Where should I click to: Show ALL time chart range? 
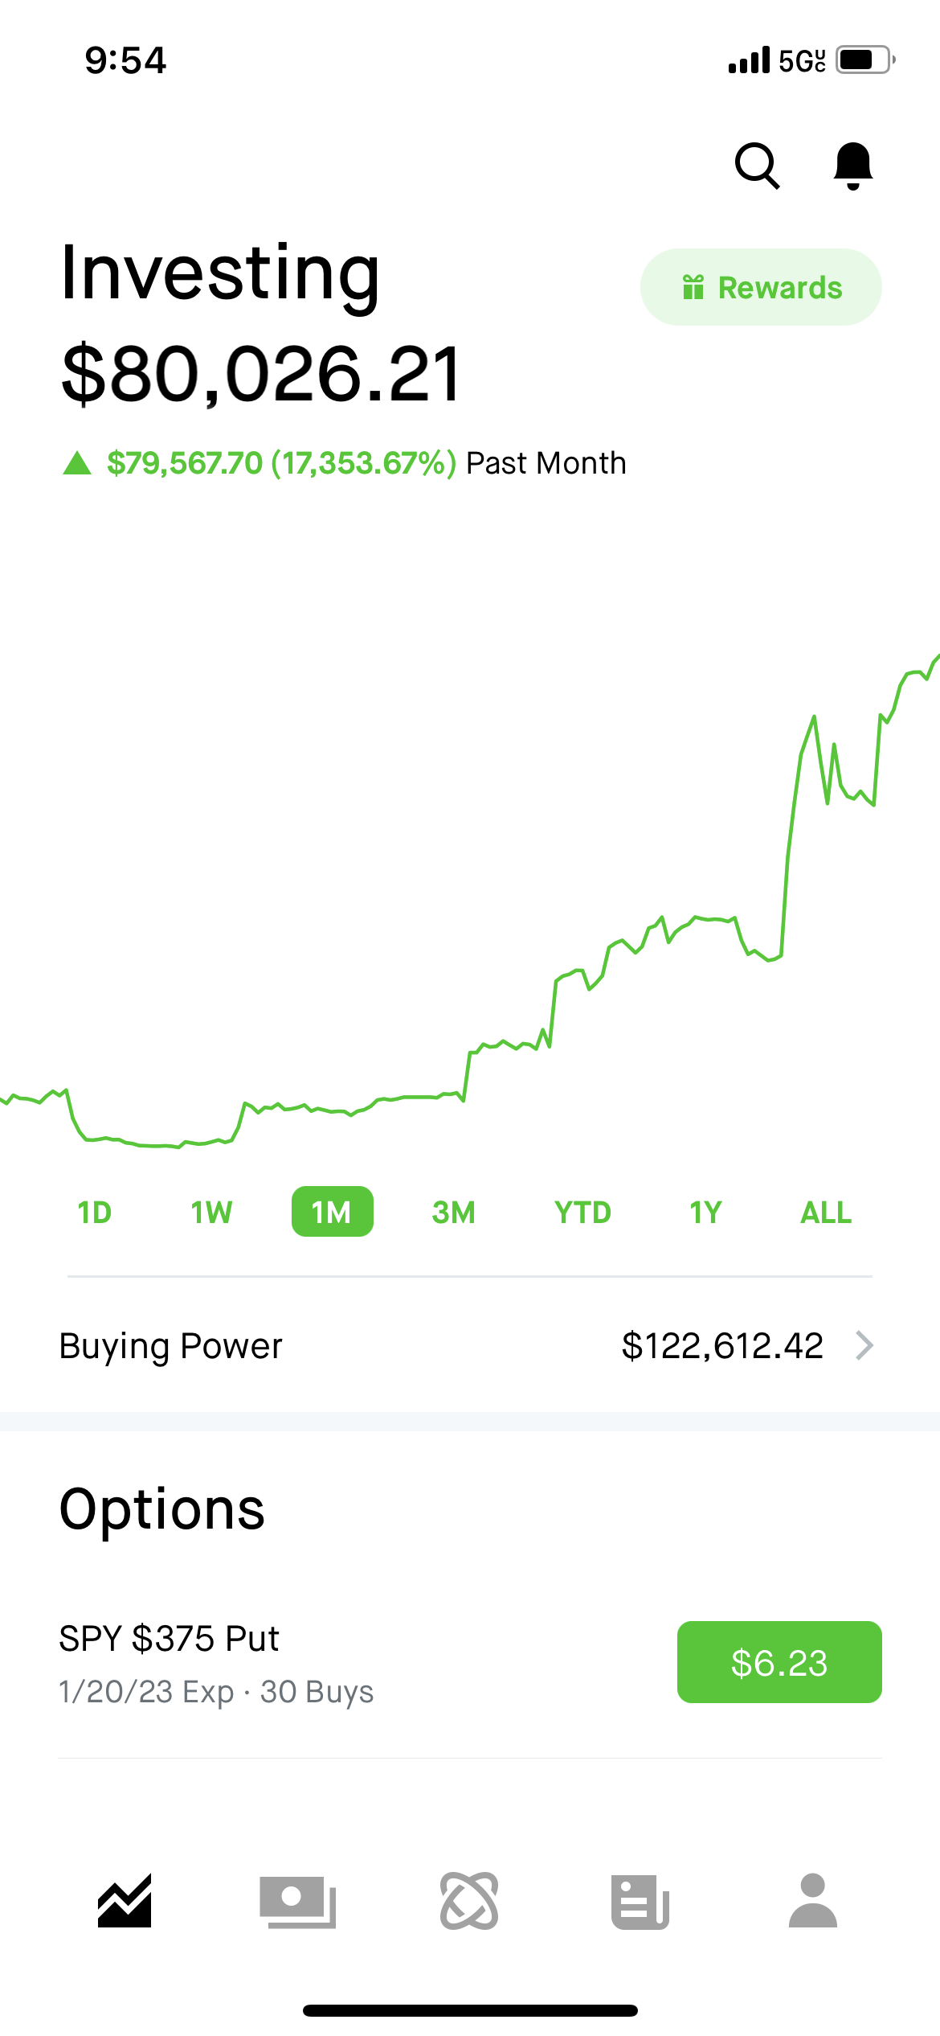[x=825, y=1212]
